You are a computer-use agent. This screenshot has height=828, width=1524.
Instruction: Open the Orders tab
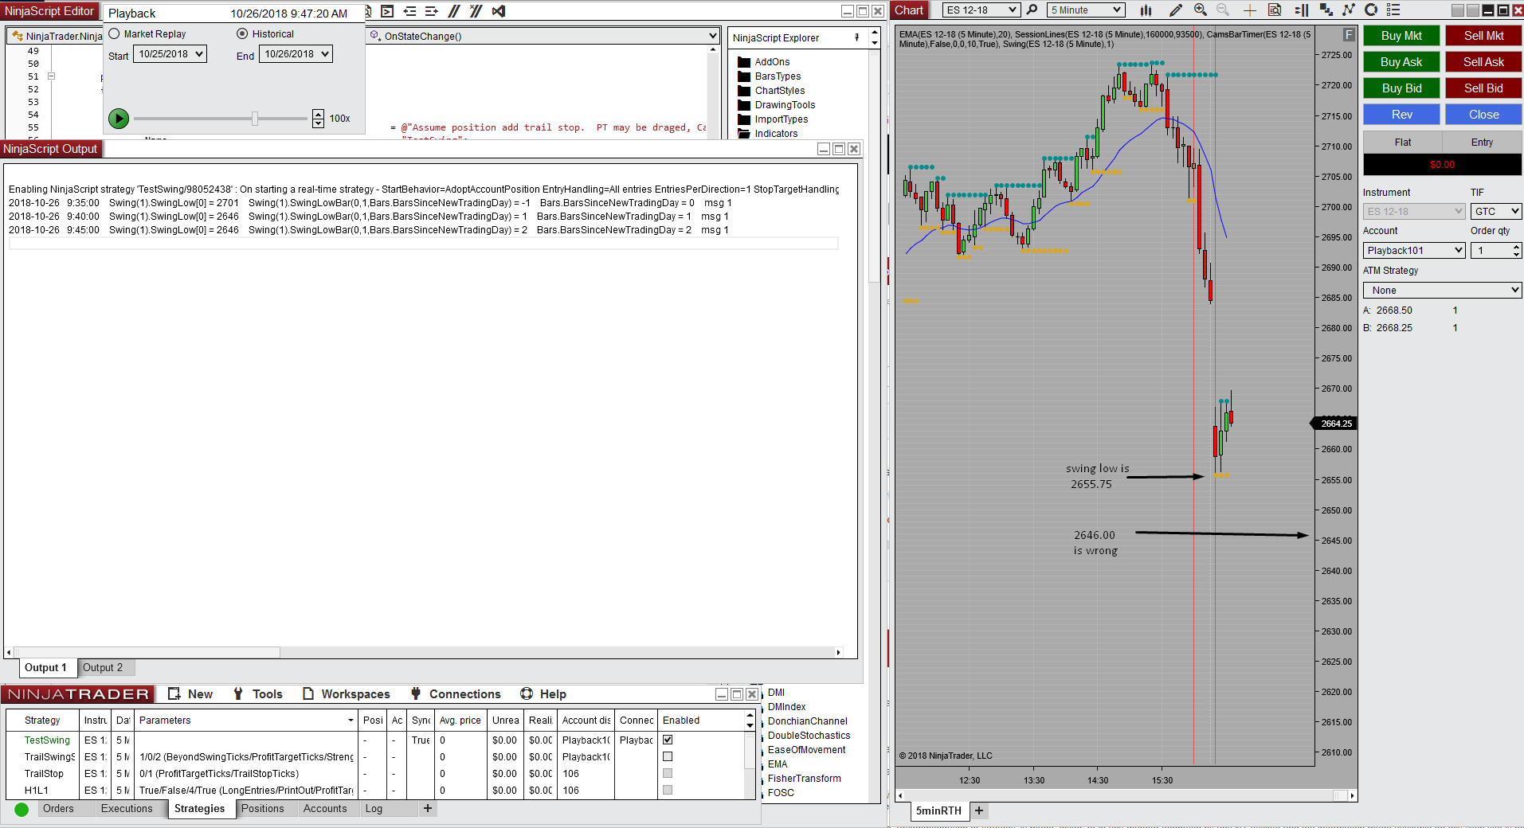58,809
